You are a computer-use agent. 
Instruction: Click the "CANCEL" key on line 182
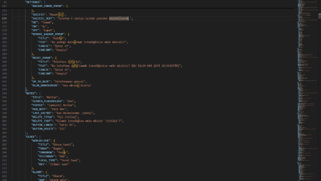44,46
